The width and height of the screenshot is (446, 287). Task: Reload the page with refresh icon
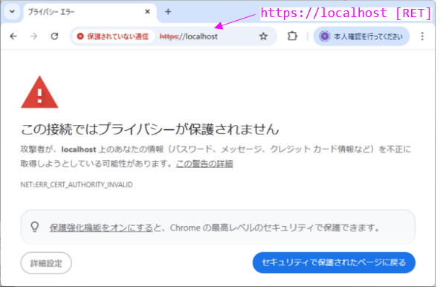coord(54,36)
